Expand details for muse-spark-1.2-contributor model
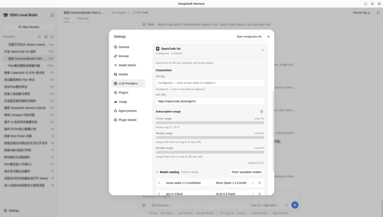The image size is (383, 217). coord(253,183)
